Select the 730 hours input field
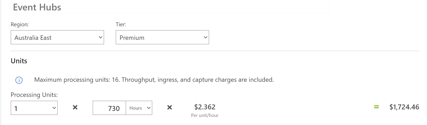This screenshot has height=125, width=427. pos(110,108)
